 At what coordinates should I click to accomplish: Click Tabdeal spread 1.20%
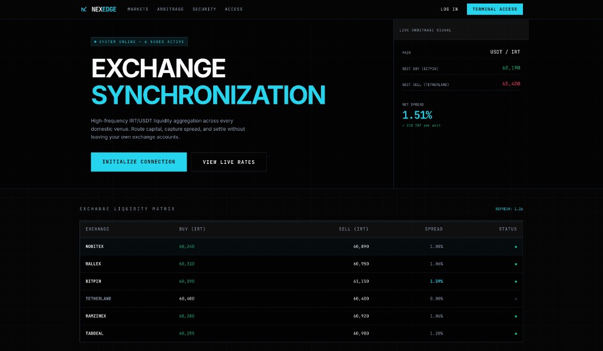pos(436,333)
